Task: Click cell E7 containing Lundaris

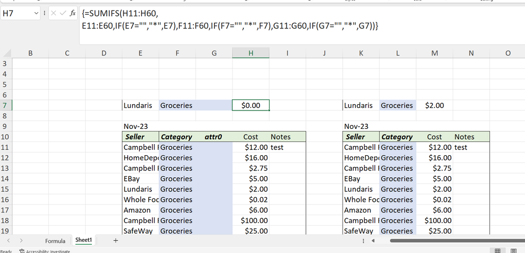Action: point(140,105)
